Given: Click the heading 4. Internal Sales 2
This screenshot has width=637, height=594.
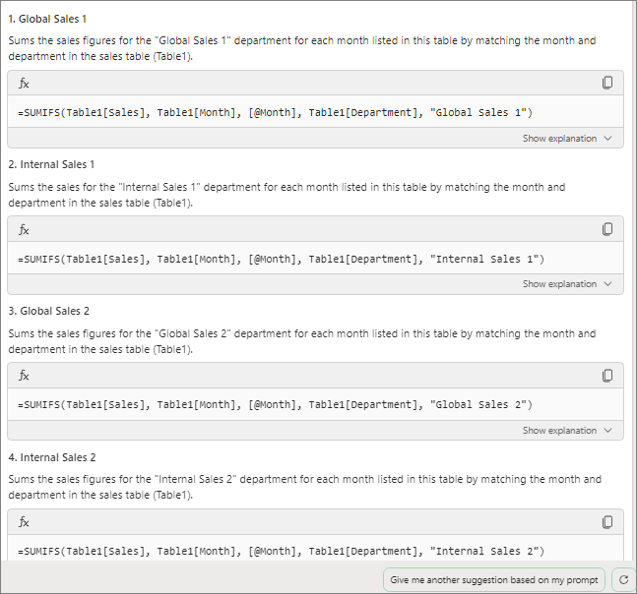Looking at the screenshot, I should point(52,457).
